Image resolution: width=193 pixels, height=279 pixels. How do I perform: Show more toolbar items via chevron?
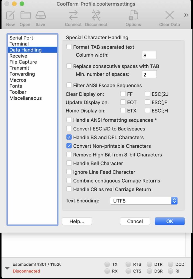click(186, 15)
